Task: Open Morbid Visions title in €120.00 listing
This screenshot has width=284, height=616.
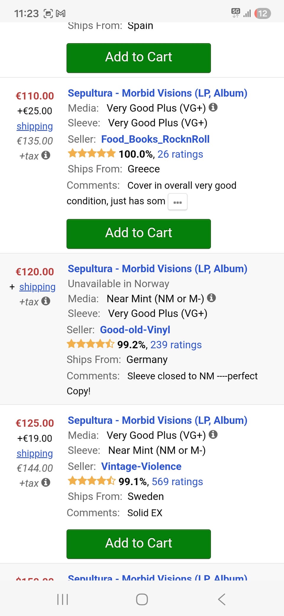Action: (157, 269)
